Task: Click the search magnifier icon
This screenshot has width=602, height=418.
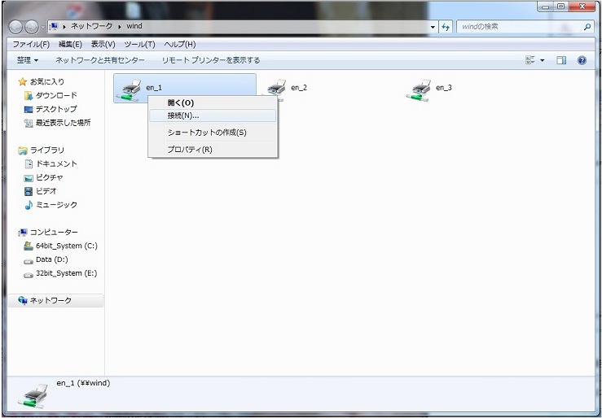Action: pos(587,27)
